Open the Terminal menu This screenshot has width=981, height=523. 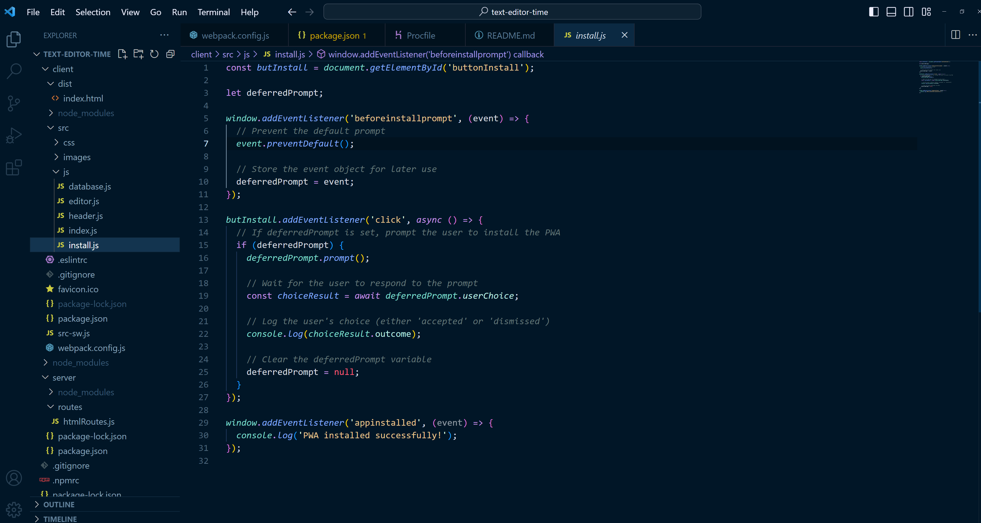point(214,12)
